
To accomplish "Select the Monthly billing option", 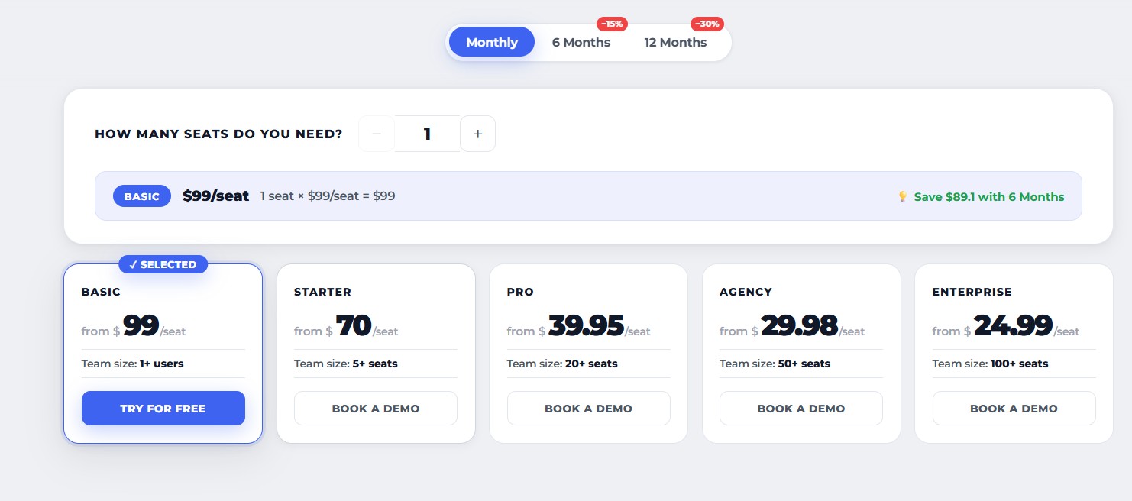I will point(491,42).
